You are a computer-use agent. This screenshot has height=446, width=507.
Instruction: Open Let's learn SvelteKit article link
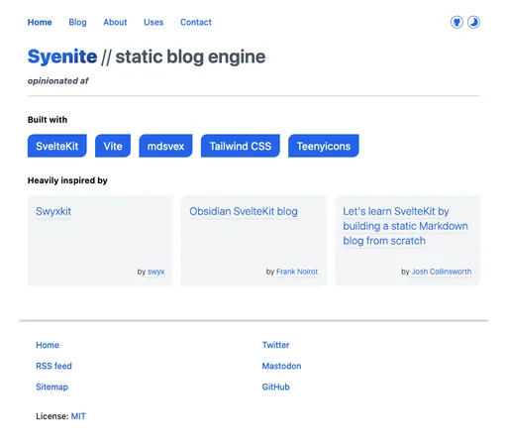coord(405,226)
